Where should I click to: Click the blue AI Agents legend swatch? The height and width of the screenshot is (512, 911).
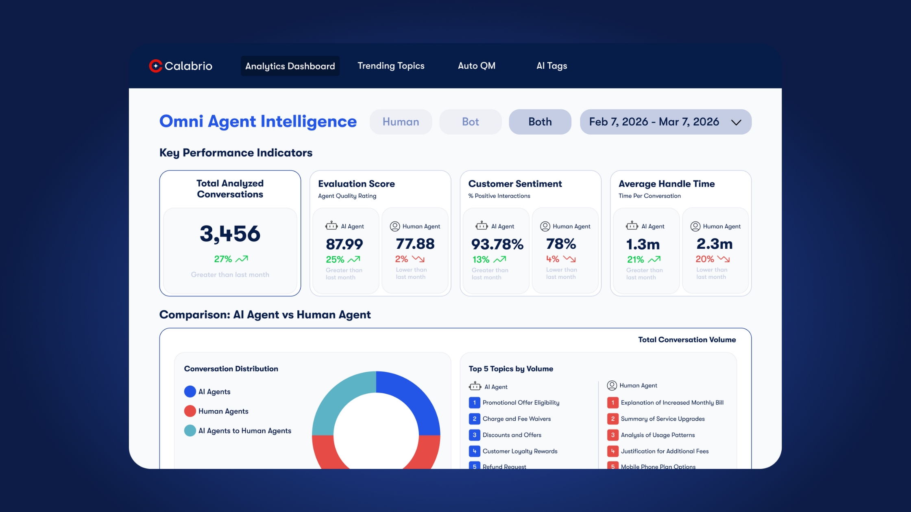pos(190,391)
